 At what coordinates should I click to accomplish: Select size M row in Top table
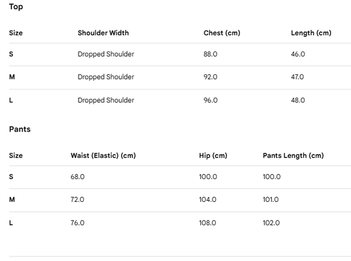[x=180, y=77]
